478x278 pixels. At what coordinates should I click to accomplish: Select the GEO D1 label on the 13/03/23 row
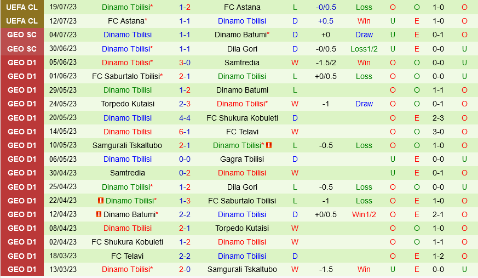[x=22, y=270]
